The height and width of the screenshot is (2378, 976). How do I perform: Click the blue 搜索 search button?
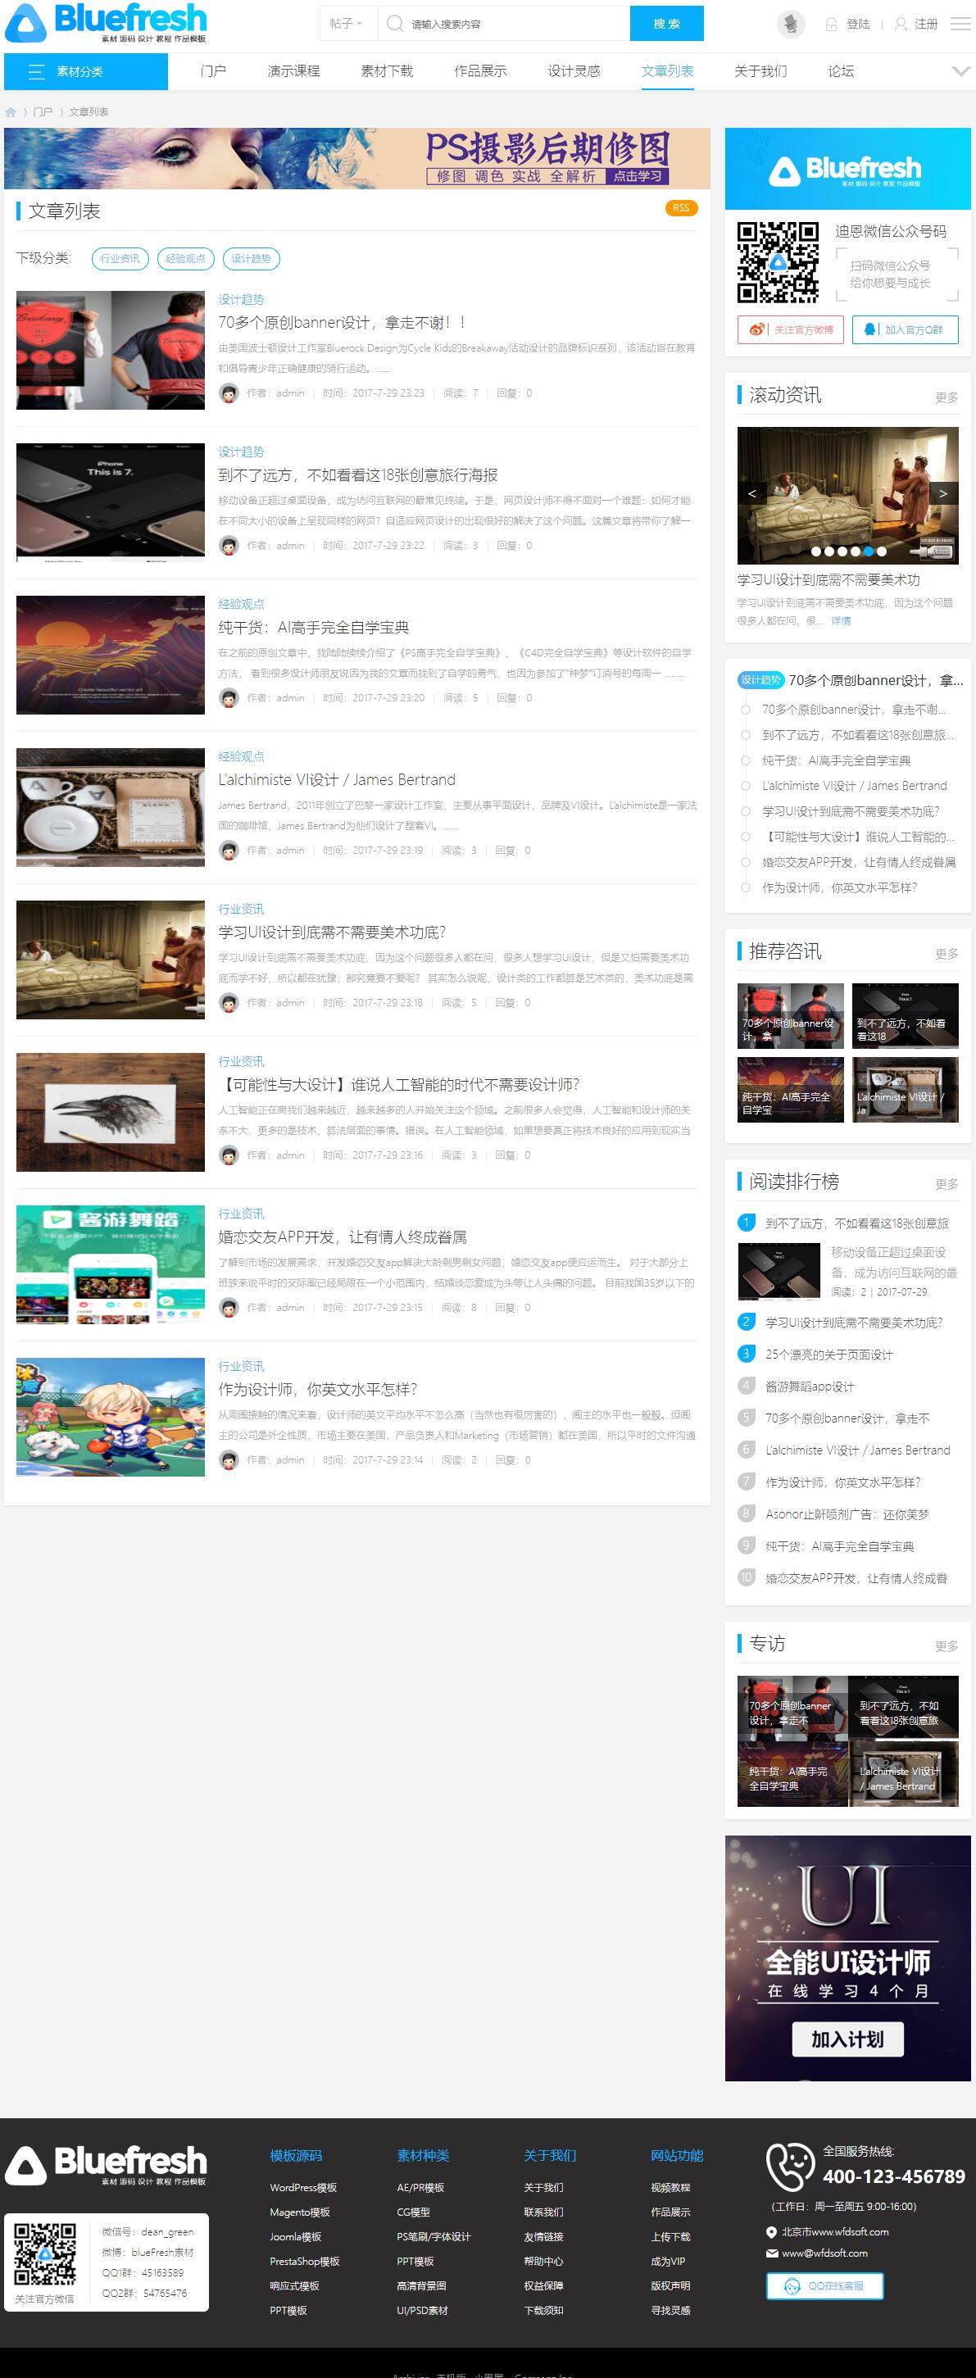pos(665,24)
